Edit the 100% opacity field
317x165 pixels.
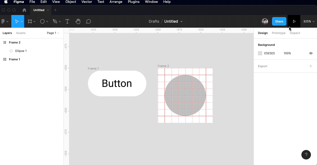287,54
